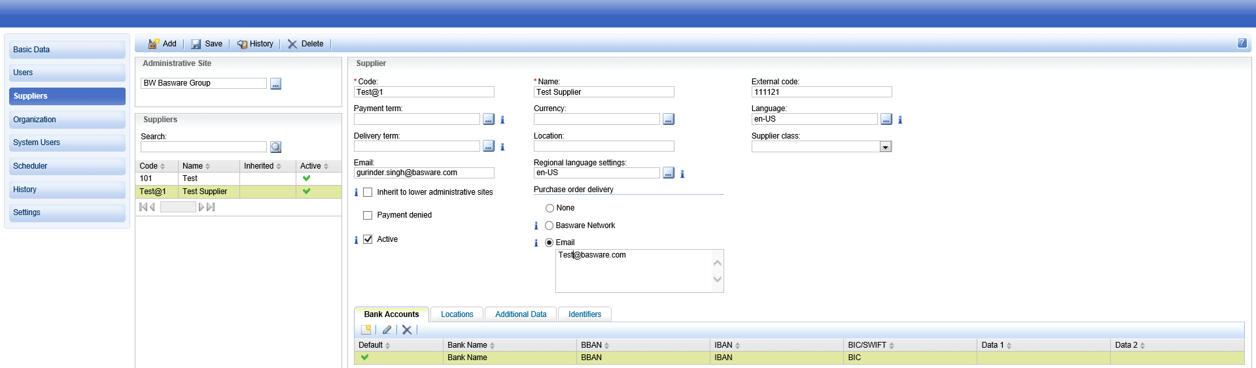Open Settings in sidebar
1256x368 pixels.
click(x=67, y=212)
